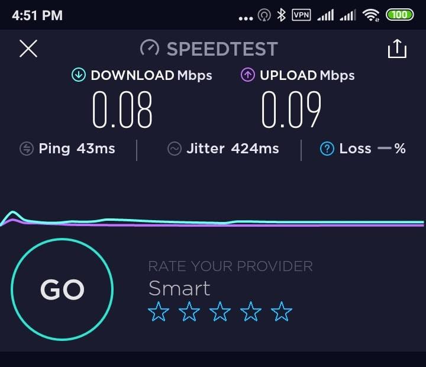Tap the speed graph line
The width and height of the screenshot is (426, 367).
213,222
